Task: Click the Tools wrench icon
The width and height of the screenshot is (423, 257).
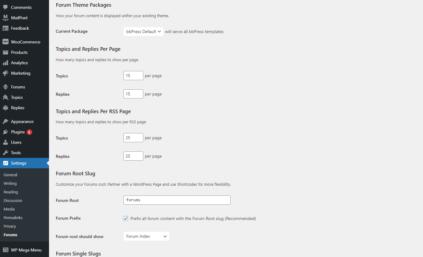Action: [x=5, y=153]
